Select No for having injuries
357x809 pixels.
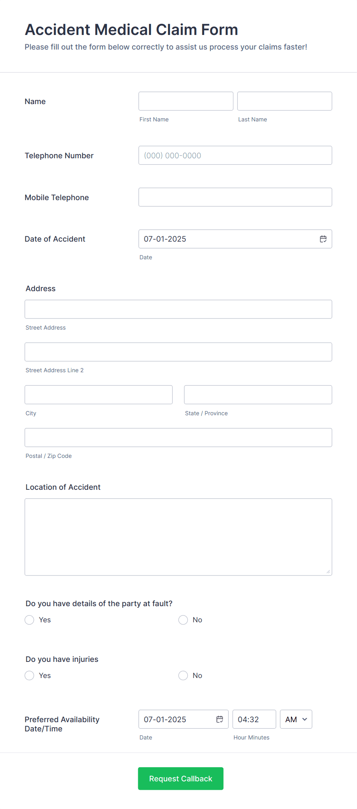tap(183, 675)
